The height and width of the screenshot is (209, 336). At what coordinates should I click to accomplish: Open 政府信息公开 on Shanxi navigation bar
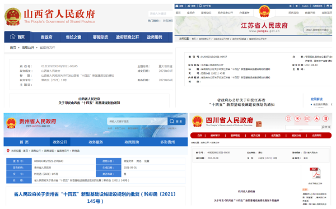coord(128,38)
